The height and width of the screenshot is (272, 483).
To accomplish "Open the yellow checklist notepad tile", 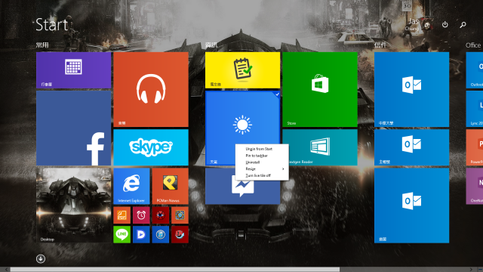I will point(243,70).
